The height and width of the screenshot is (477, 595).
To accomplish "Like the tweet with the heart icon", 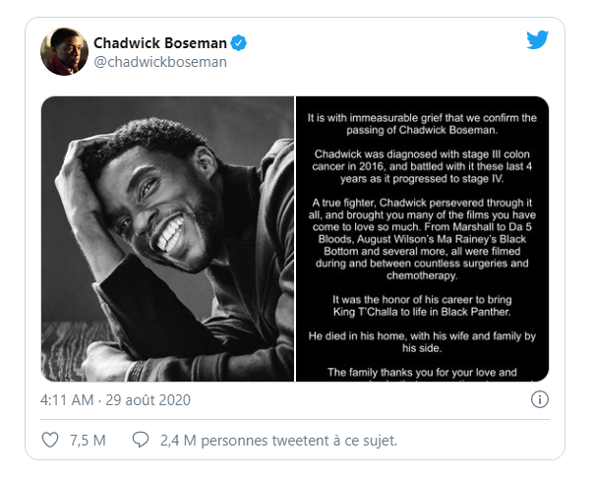I will (x=48, y=440).
